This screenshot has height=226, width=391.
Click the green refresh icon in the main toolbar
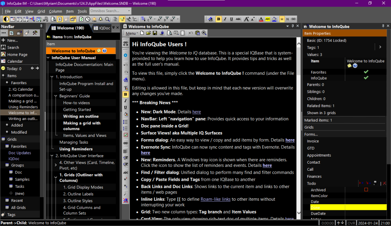[81, 19]
